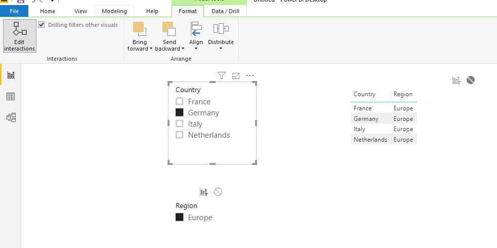Image resolution: width=497 pixels, height=248 pixels.
Task: Click the Edit interactions button
Action: pyautogui.click(x=20, y=35)
